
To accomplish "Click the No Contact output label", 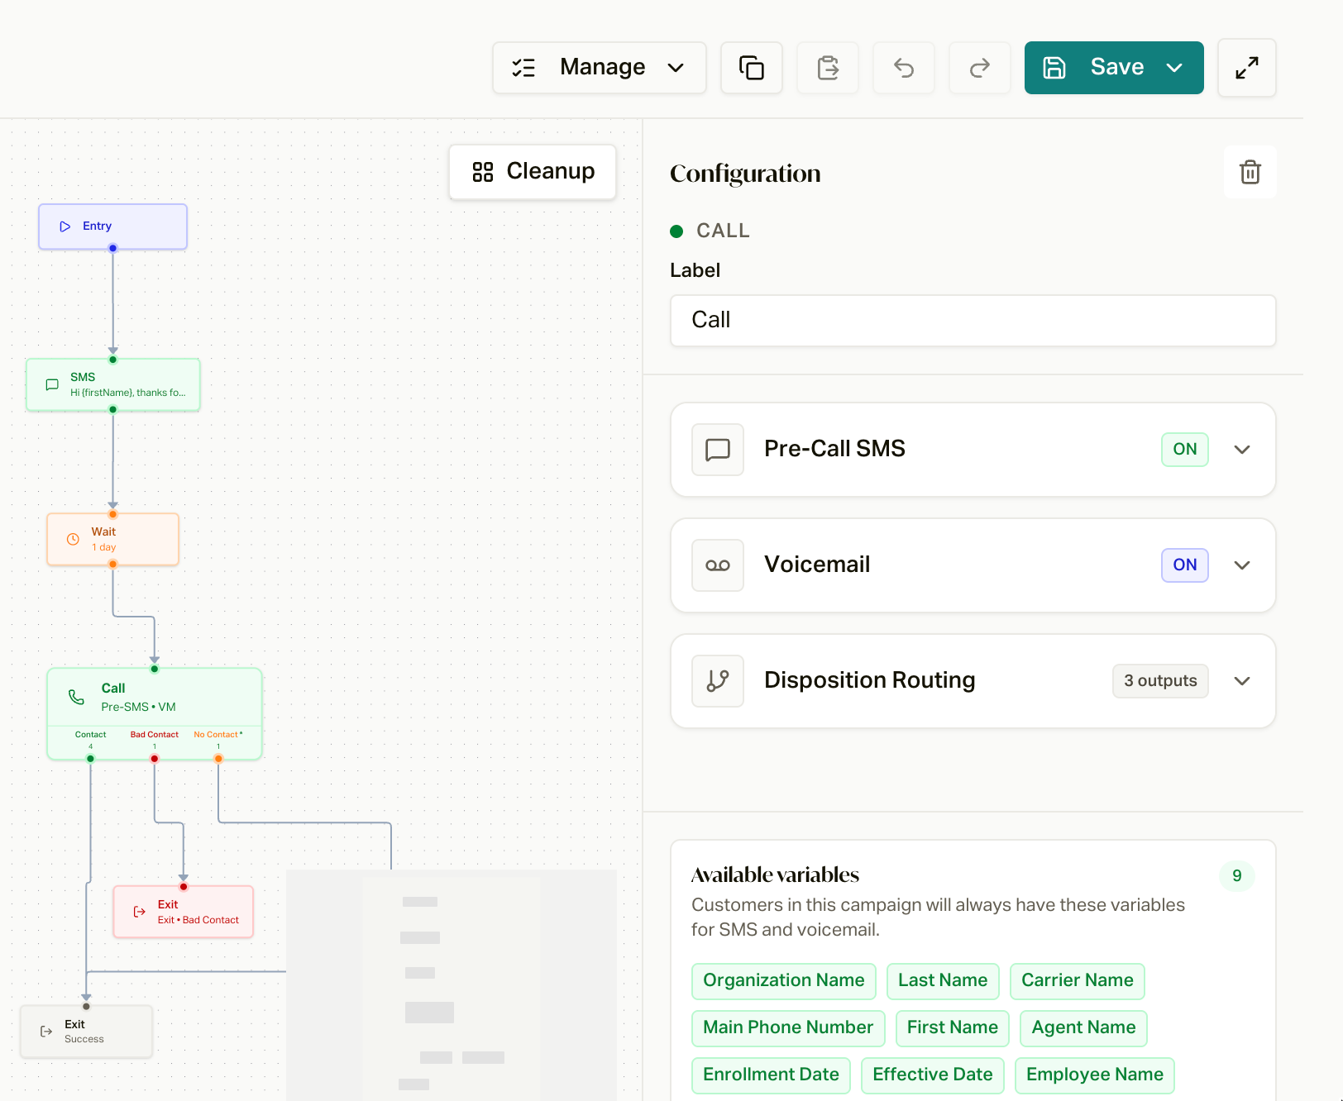I will pos(218,735).
